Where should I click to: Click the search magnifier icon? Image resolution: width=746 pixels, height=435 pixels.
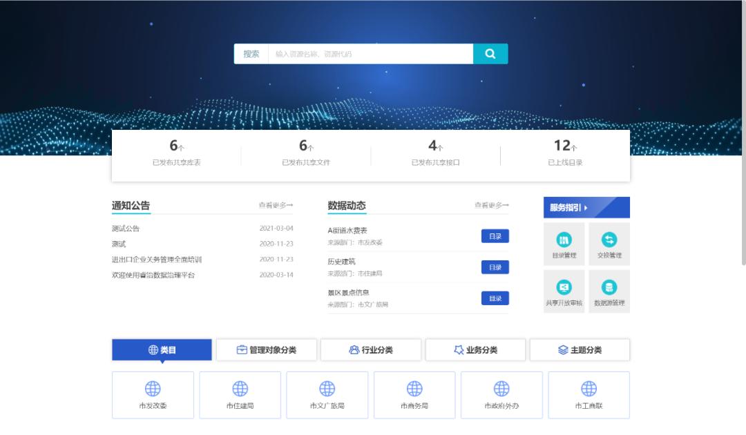point(490,53)
